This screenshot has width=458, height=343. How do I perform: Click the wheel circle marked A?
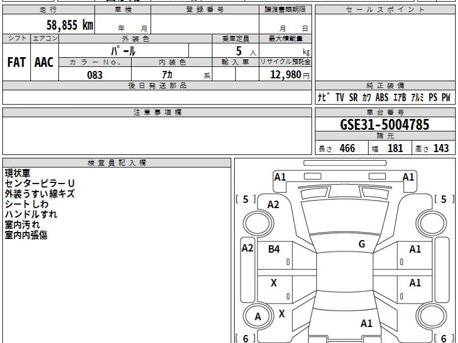coord(258,316)
